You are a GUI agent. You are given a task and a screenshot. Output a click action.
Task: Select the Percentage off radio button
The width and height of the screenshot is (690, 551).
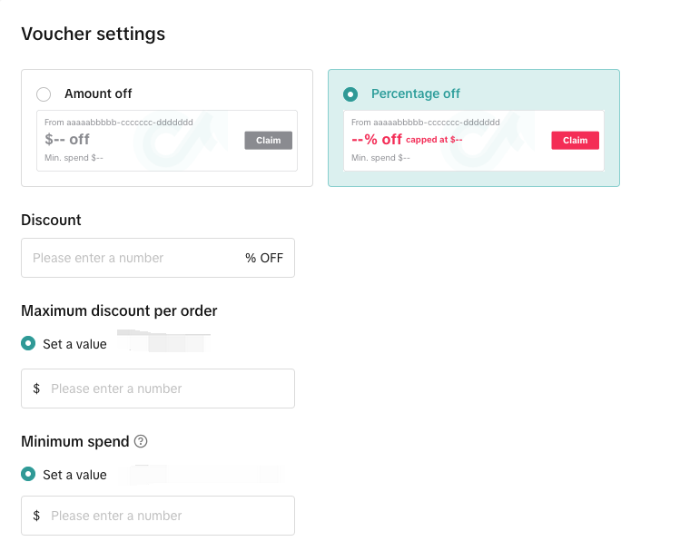tap(350, 94)
